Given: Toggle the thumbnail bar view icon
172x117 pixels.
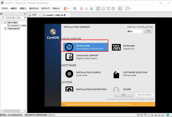Looking at the screenshot, I should pyautogui.click(x=103, y=9).
